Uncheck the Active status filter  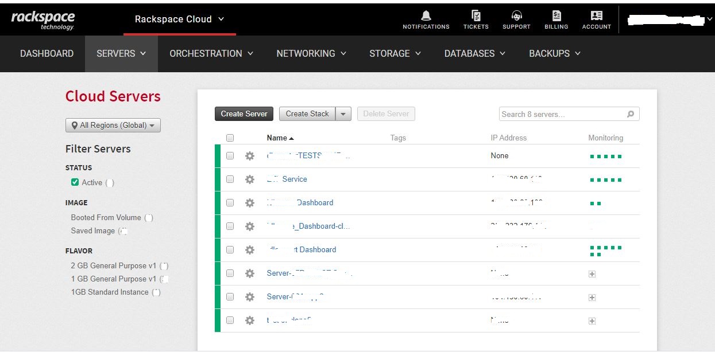click(75, 182)
